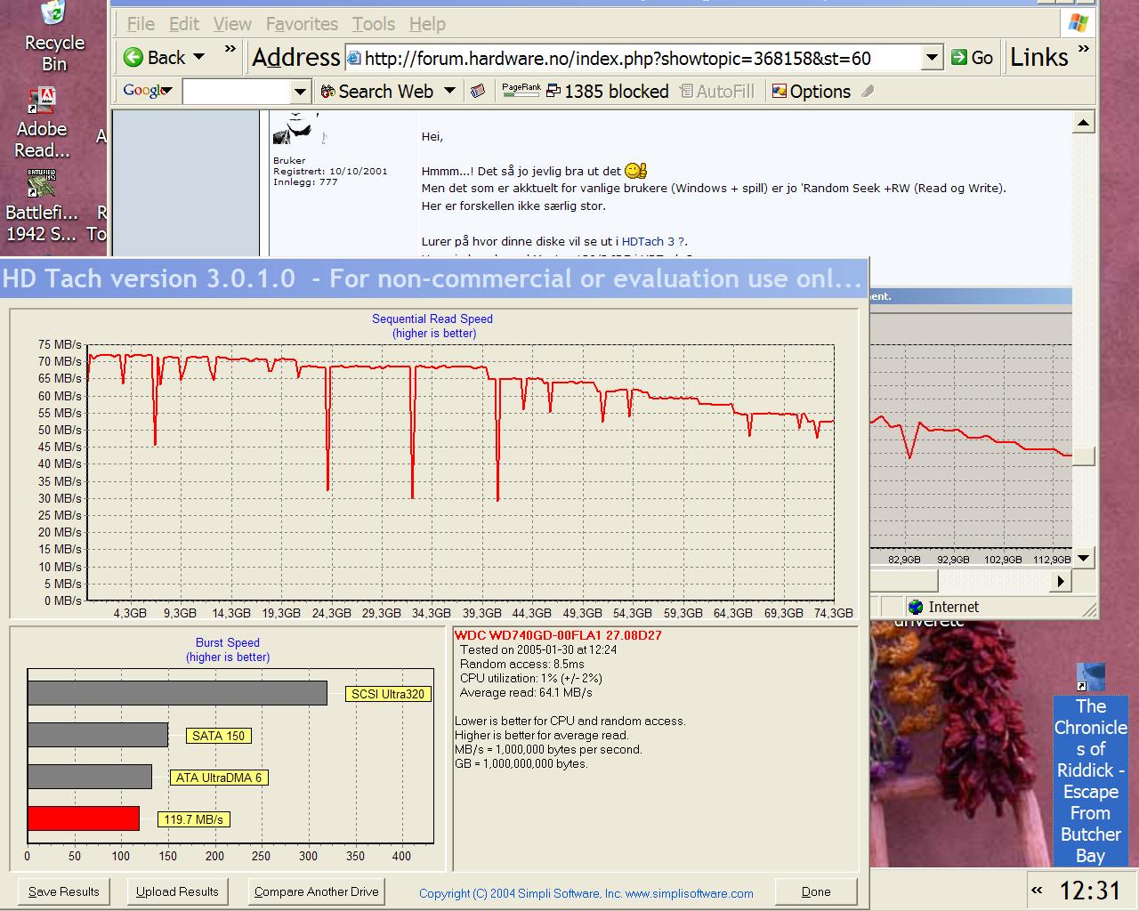Open the Tools menu
Image resolution: width=1139 pixels, height=911 pixels.
(373, 24)
